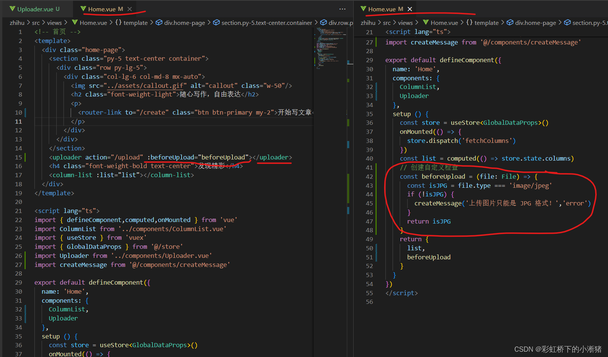
Task: Open section.py-5 breadcrumb in right editor
Action: pyautogui.click(x=590, y=23)
